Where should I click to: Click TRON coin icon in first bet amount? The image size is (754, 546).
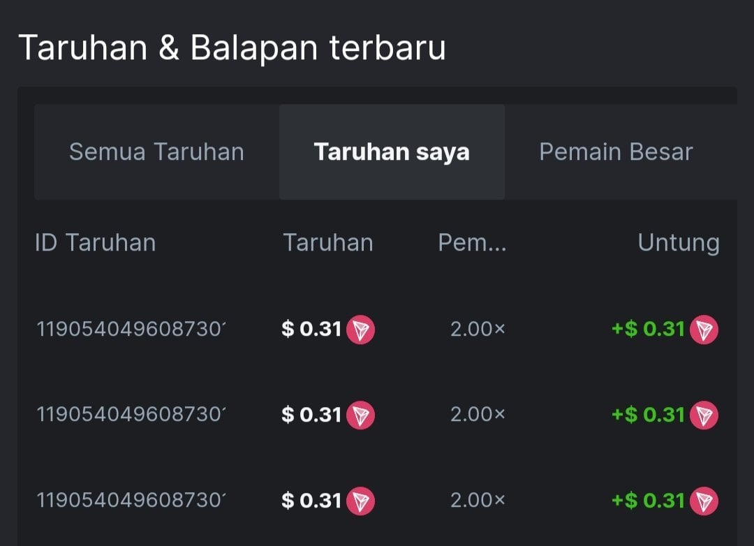[x=360, y=330]
